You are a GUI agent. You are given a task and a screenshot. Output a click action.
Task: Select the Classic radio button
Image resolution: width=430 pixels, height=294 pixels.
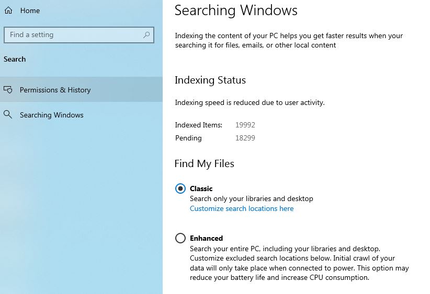click(x=180, y=189)
